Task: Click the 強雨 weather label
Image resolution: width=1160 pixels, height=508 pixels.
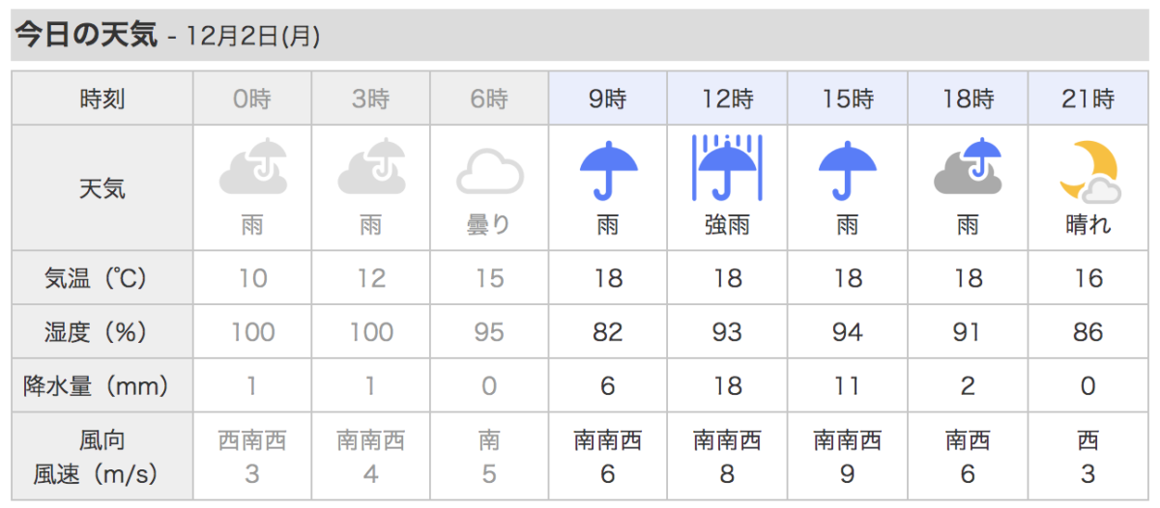Action: point(727,225)
